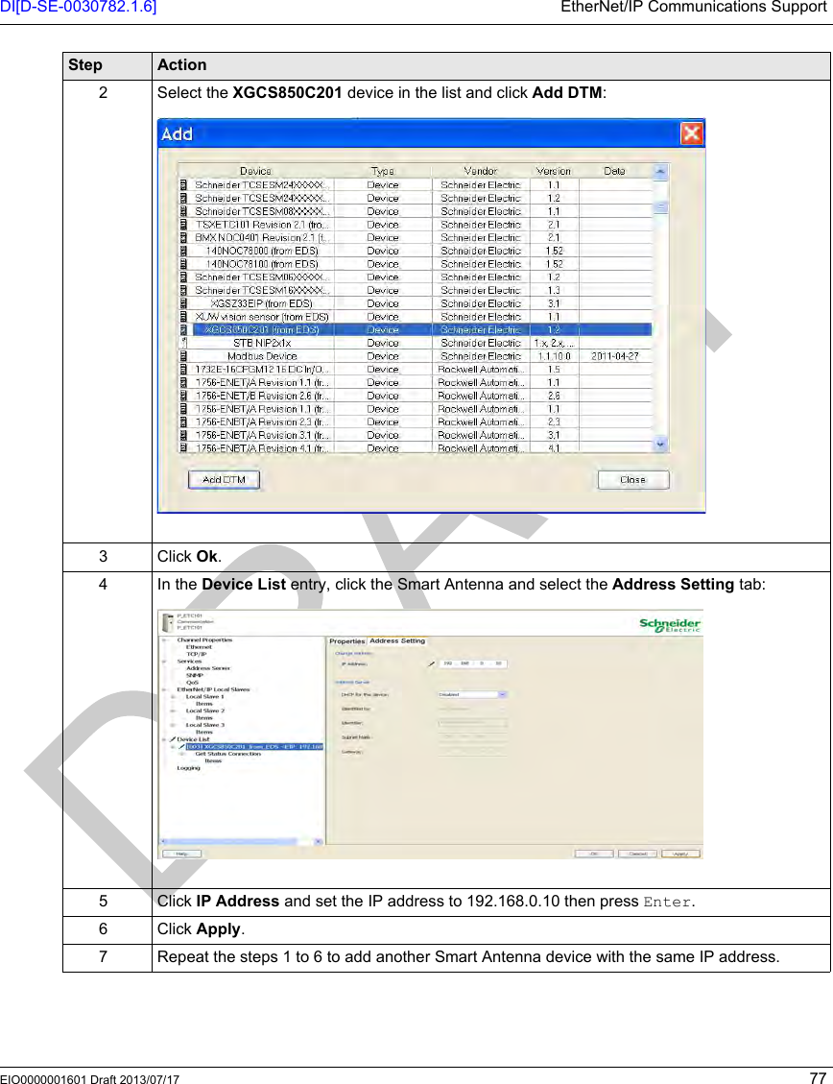Click pencil icon beside IP Address field
The height and width of the screenshot is (1084, 833).
click(x=431, y=663)
